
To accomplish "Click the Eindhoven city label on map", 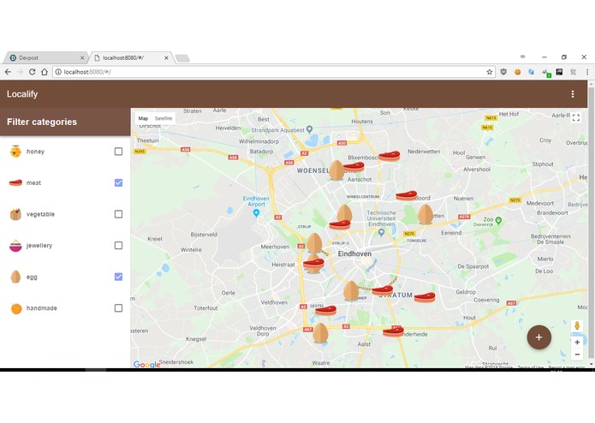I will (354, 253).
